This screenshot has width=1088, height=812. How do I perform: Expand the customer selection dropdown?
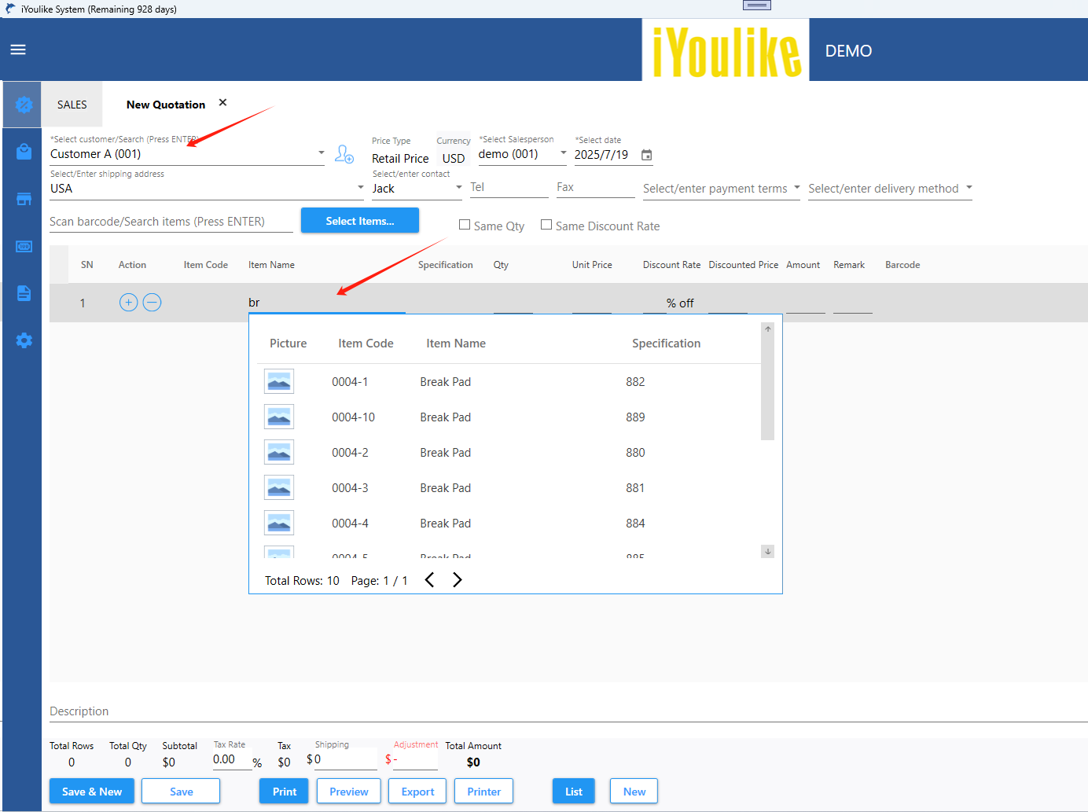point(321,153)
